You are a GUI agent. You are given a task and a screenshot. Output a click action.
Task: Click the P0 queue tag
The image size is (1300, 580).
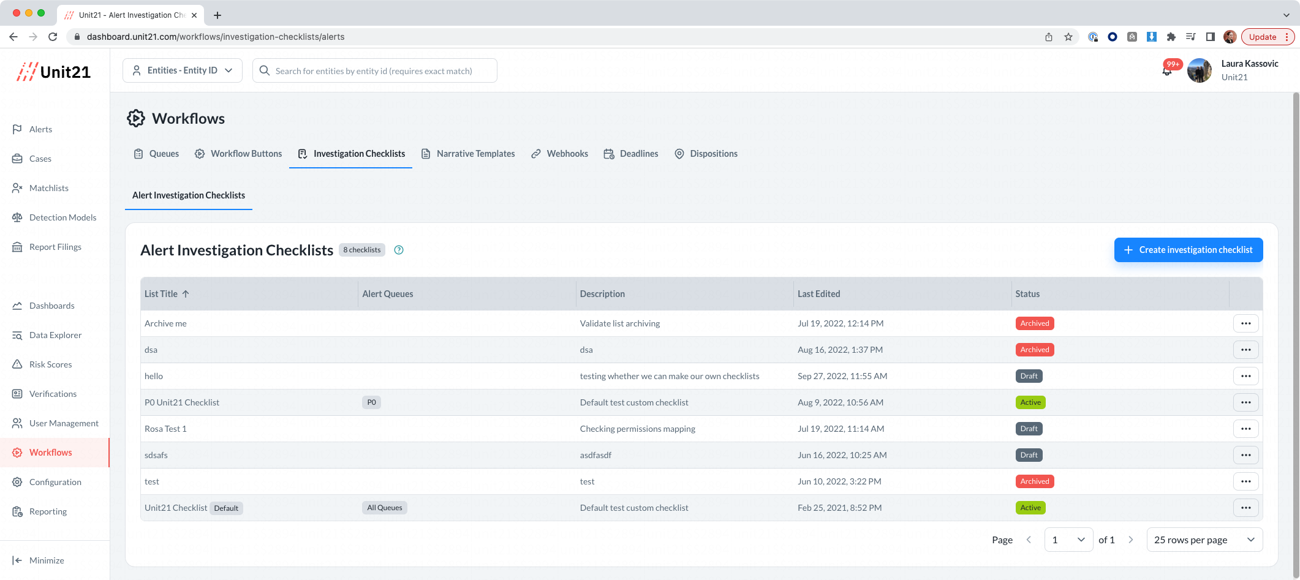tap(371, 402)
